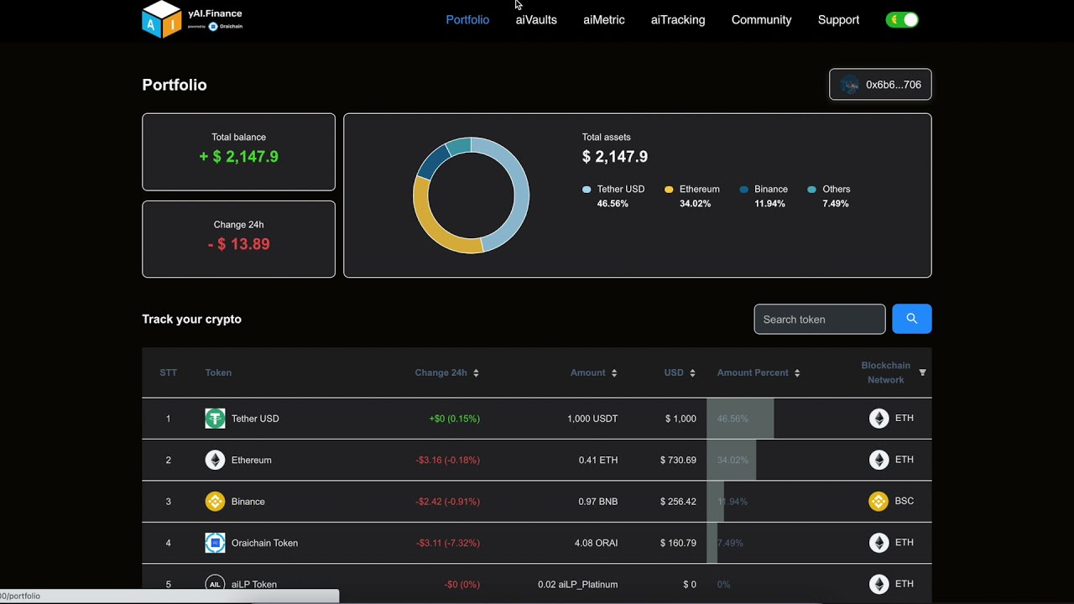1074x604 pixels.
Task: Click the 4.08 ORAI amount
Action: coord(596,543)
